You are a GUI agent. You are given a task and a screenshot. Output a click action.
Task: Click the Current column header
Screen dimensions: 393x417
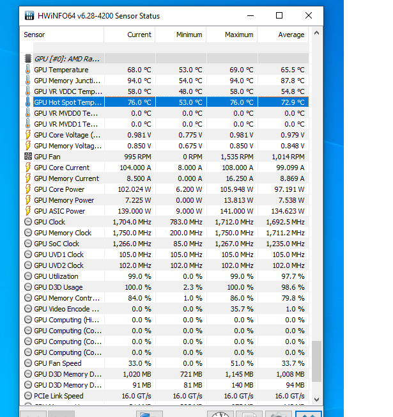pos(130,35)
